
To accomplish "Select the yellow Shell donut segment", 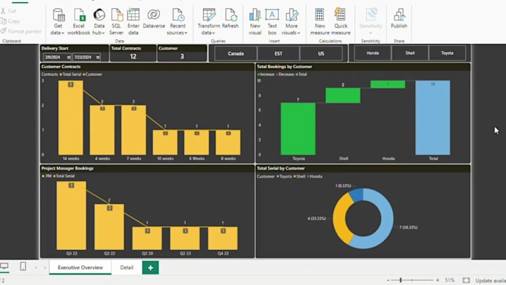I will 342,220.
